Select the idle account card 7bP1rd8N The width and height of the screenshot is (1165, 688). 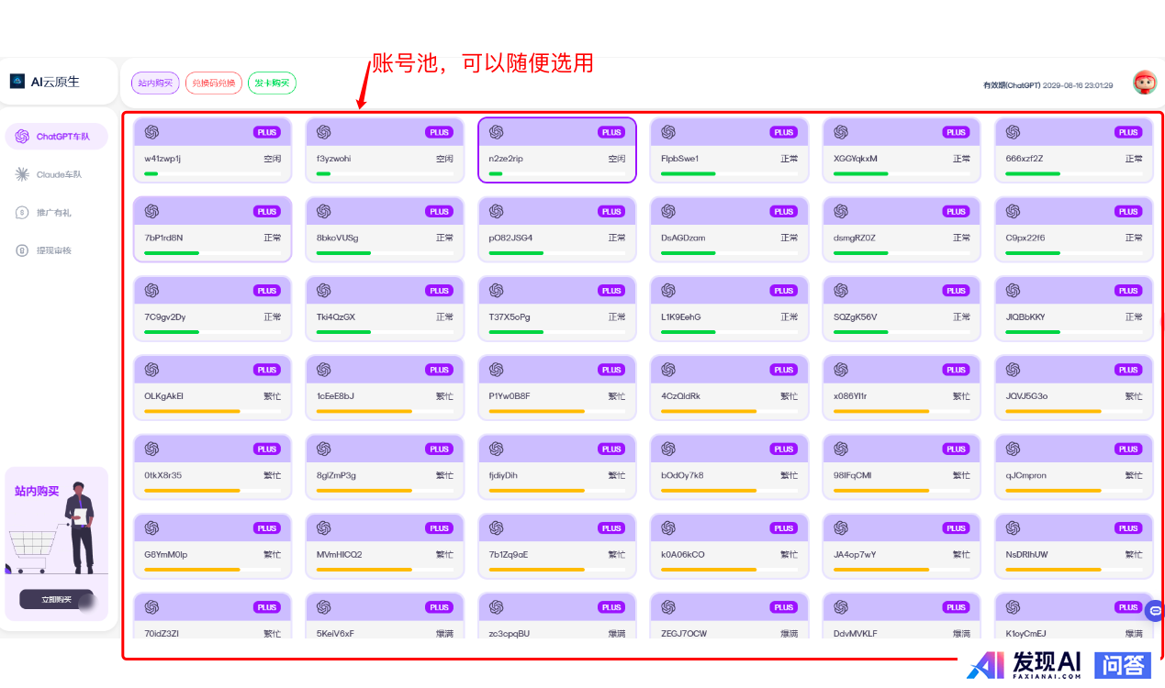click(x=212, y=229)
